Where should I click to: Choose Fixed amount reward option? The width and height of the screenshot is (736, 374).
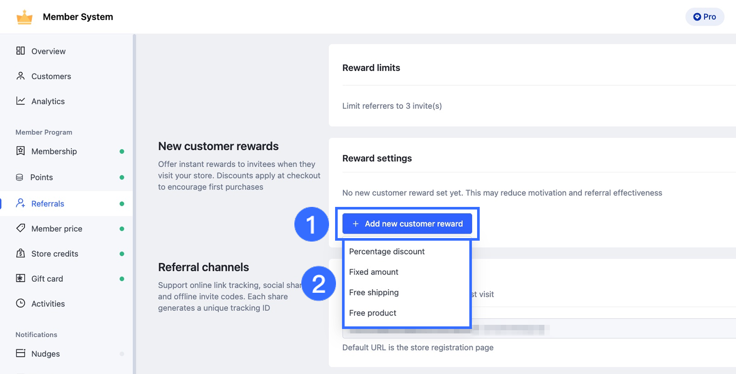coord(374,272)
